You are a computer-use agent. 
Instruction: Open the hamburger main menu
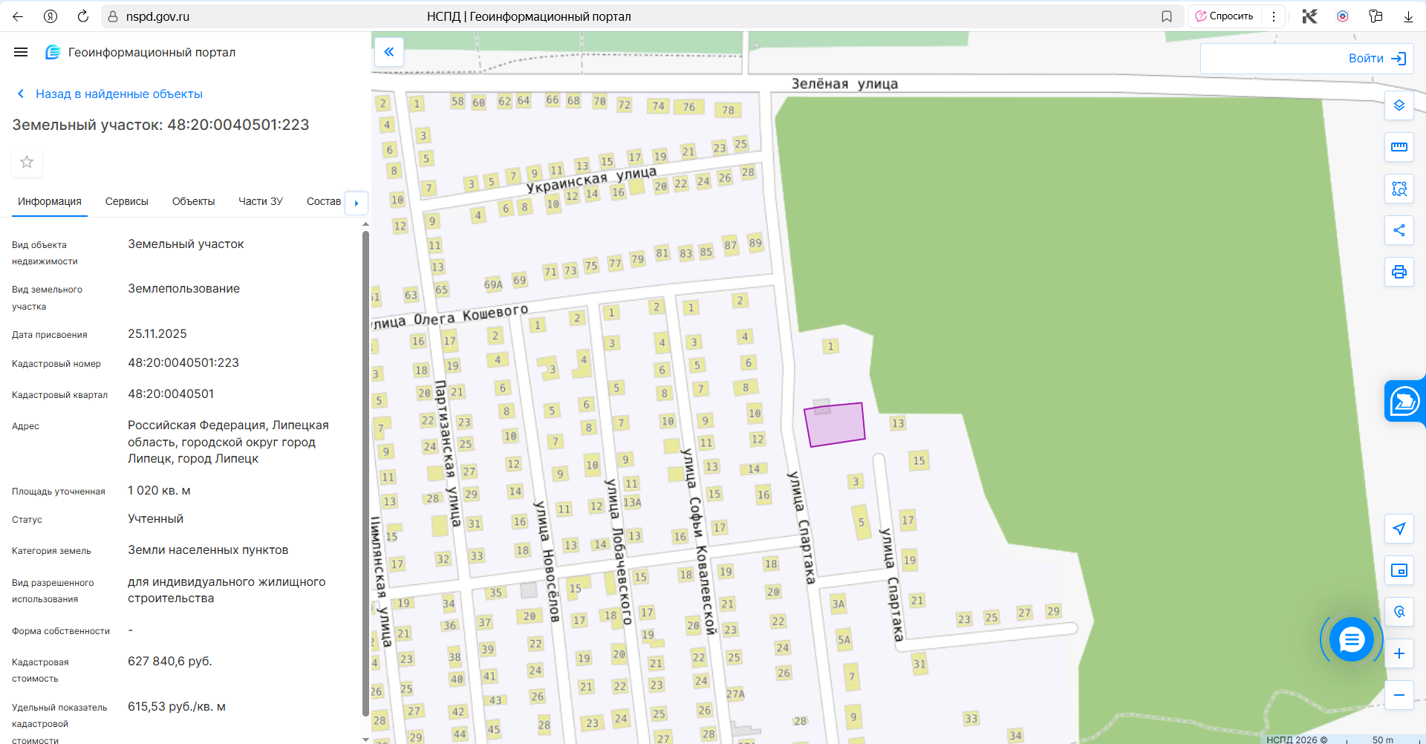(21, 52)
